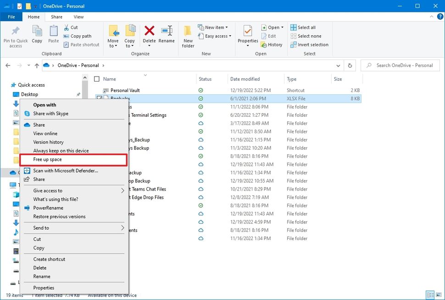Click Select all in ribbon
The width and height of the screenshot is (445, 300).
click(x=303, y=27)
